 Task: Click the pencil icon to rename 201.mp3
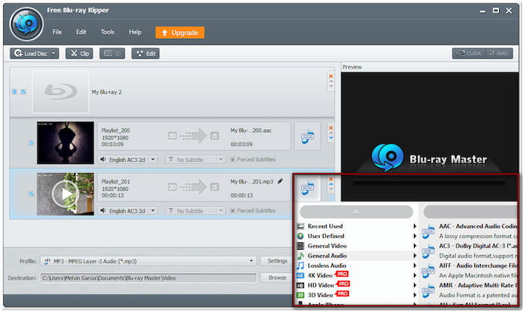click(280, 181)
